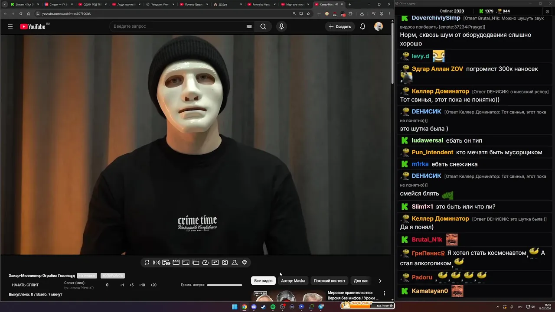Bookmark this page with the star icon
This screenshot has height=312, width=555.
tap(308, 13)
